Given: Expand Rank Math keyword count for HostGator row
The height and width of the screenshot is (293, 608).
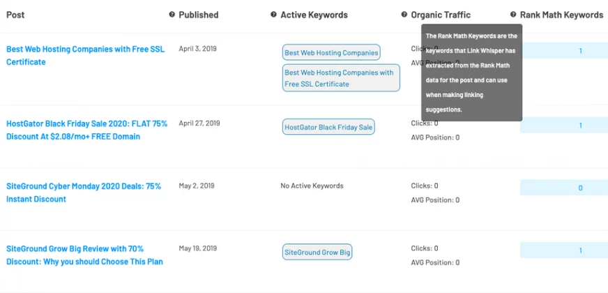Looking at the screenshot, I should pos(564,126).
